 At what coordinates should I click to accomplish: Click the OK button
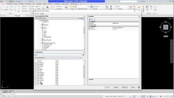[107, 87]
